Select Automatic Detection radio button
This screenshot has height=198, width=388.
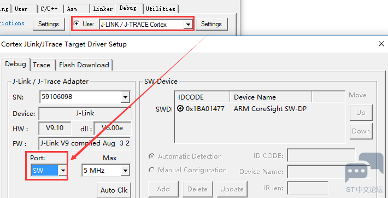coord(151,156)
